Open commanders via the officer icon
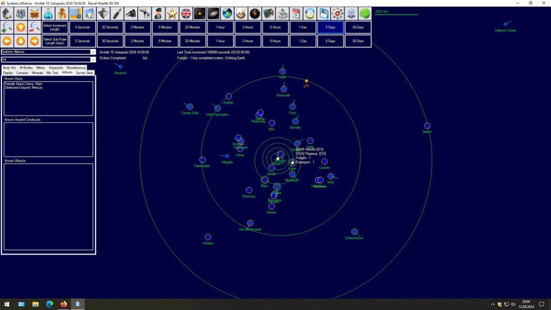Screen dimensions: 551x310 pyautogui.click(x=158, y=14)
